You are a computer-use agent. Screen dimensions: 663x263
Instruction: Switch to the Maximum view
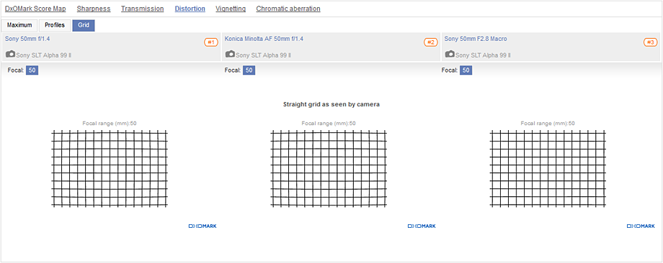click(19, 25)
